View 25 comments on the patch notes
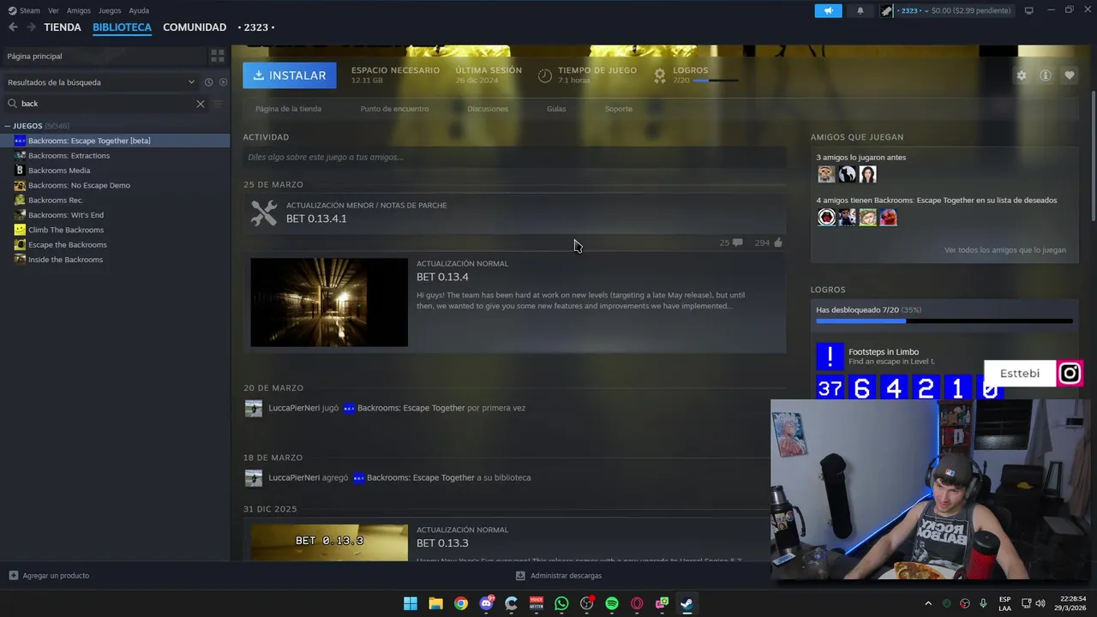1097x617 pixels. 731,243
